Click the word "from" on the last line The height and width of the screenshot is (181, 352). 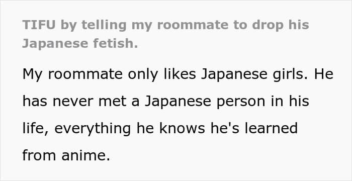39,155
